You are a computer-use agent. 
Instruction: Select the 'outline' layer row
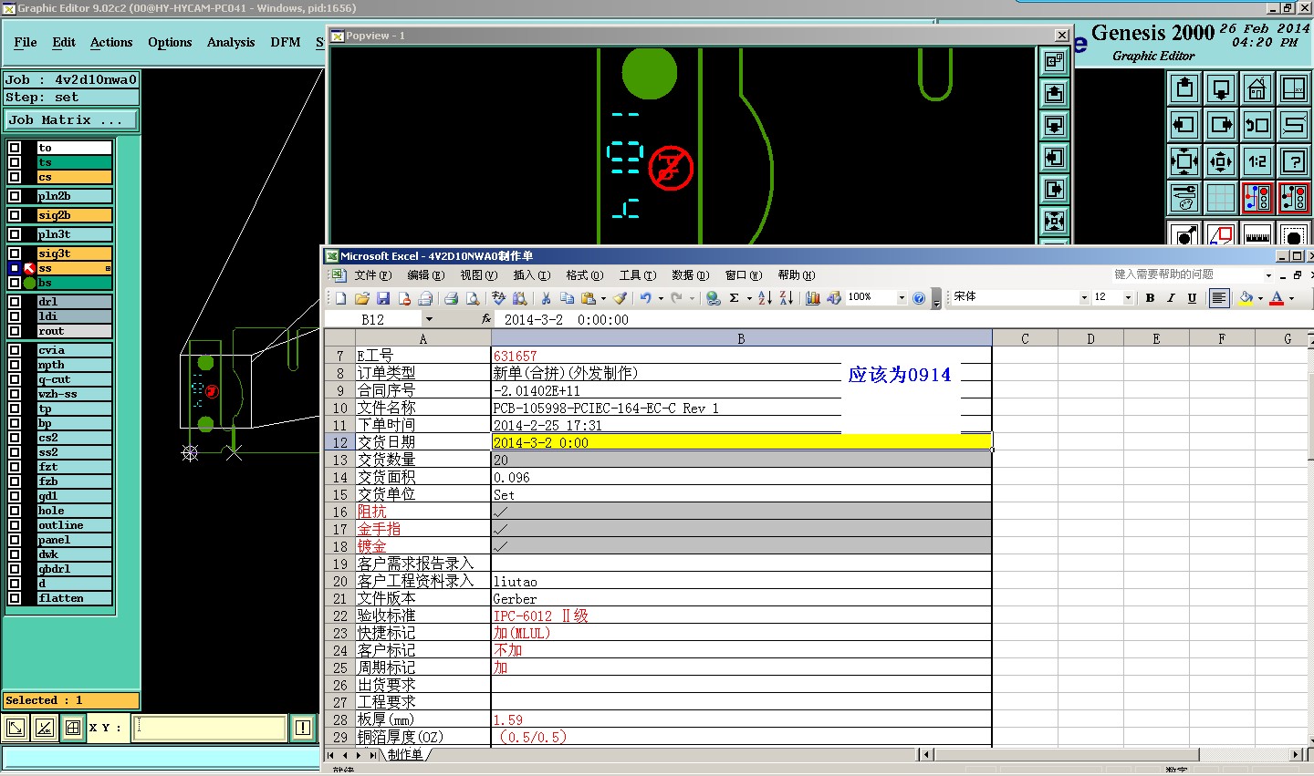pos(74,525)
